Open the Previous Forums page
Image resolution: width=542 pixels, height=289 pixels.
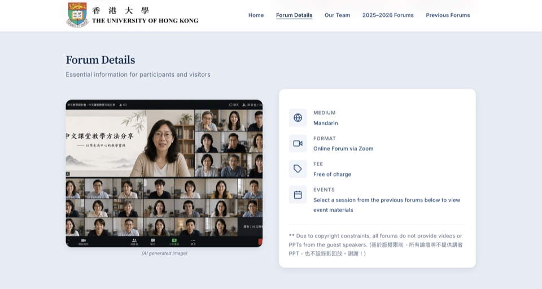(448, 15)
